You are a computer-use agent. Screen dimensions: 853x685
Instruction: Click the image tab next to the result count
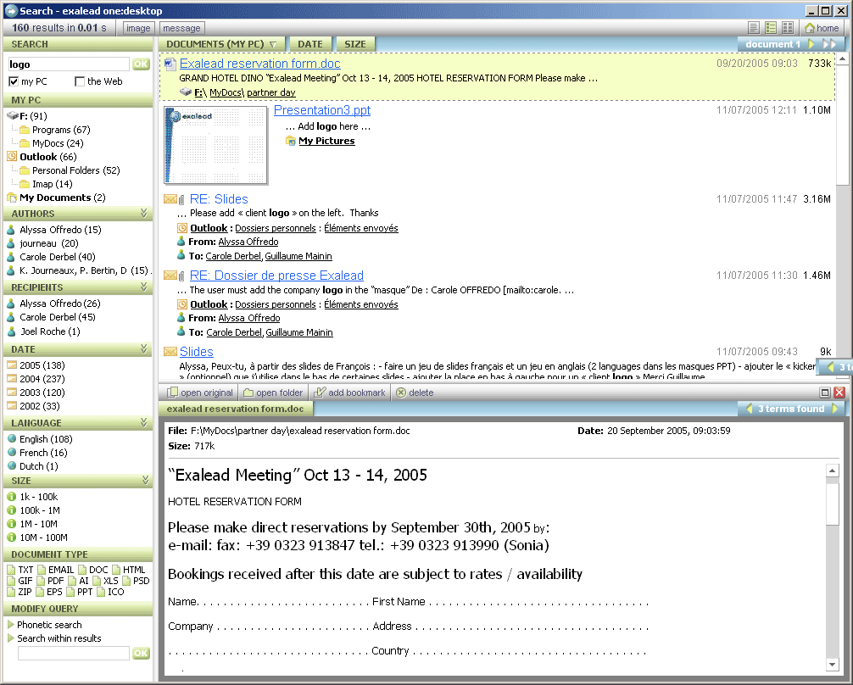(137, 28)
